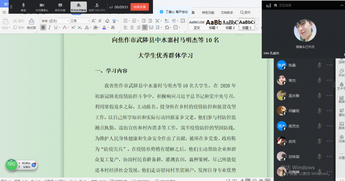
Task: Turn off camera via 关闭摄像头 button
Action: click(41, 7)
